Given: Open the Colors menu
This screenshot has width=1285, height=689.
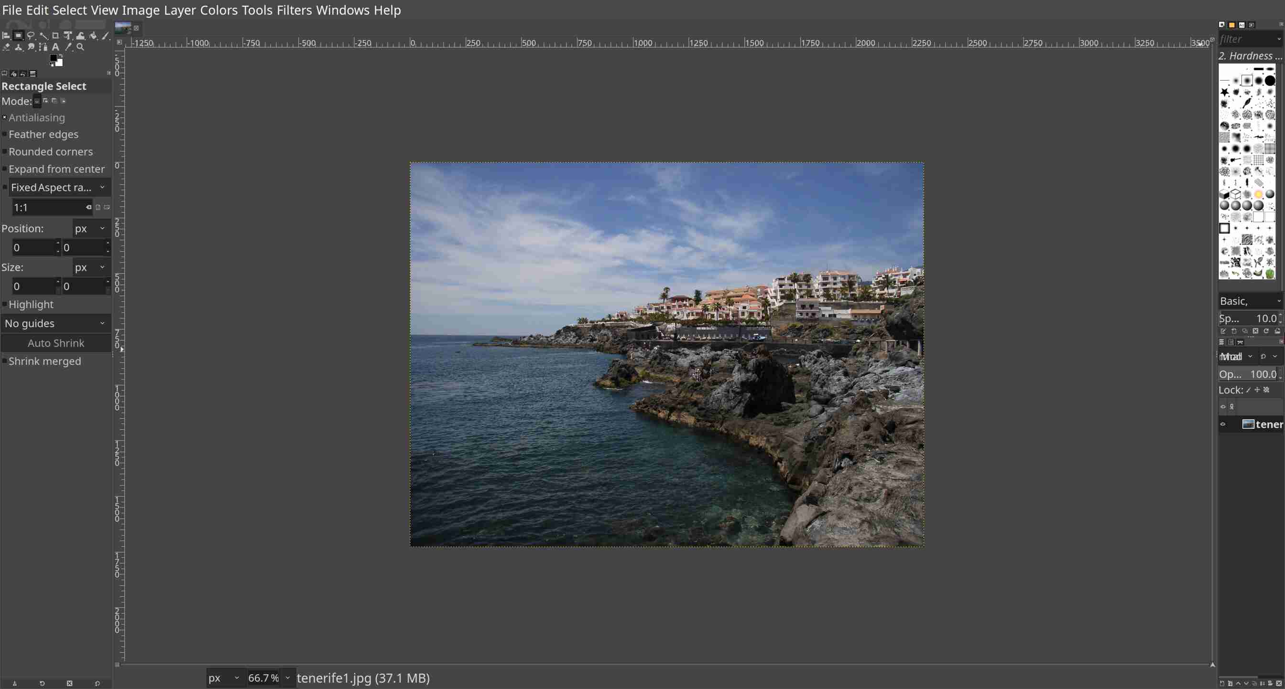Looking at the screenshot, I should click(x=219, y=10).
